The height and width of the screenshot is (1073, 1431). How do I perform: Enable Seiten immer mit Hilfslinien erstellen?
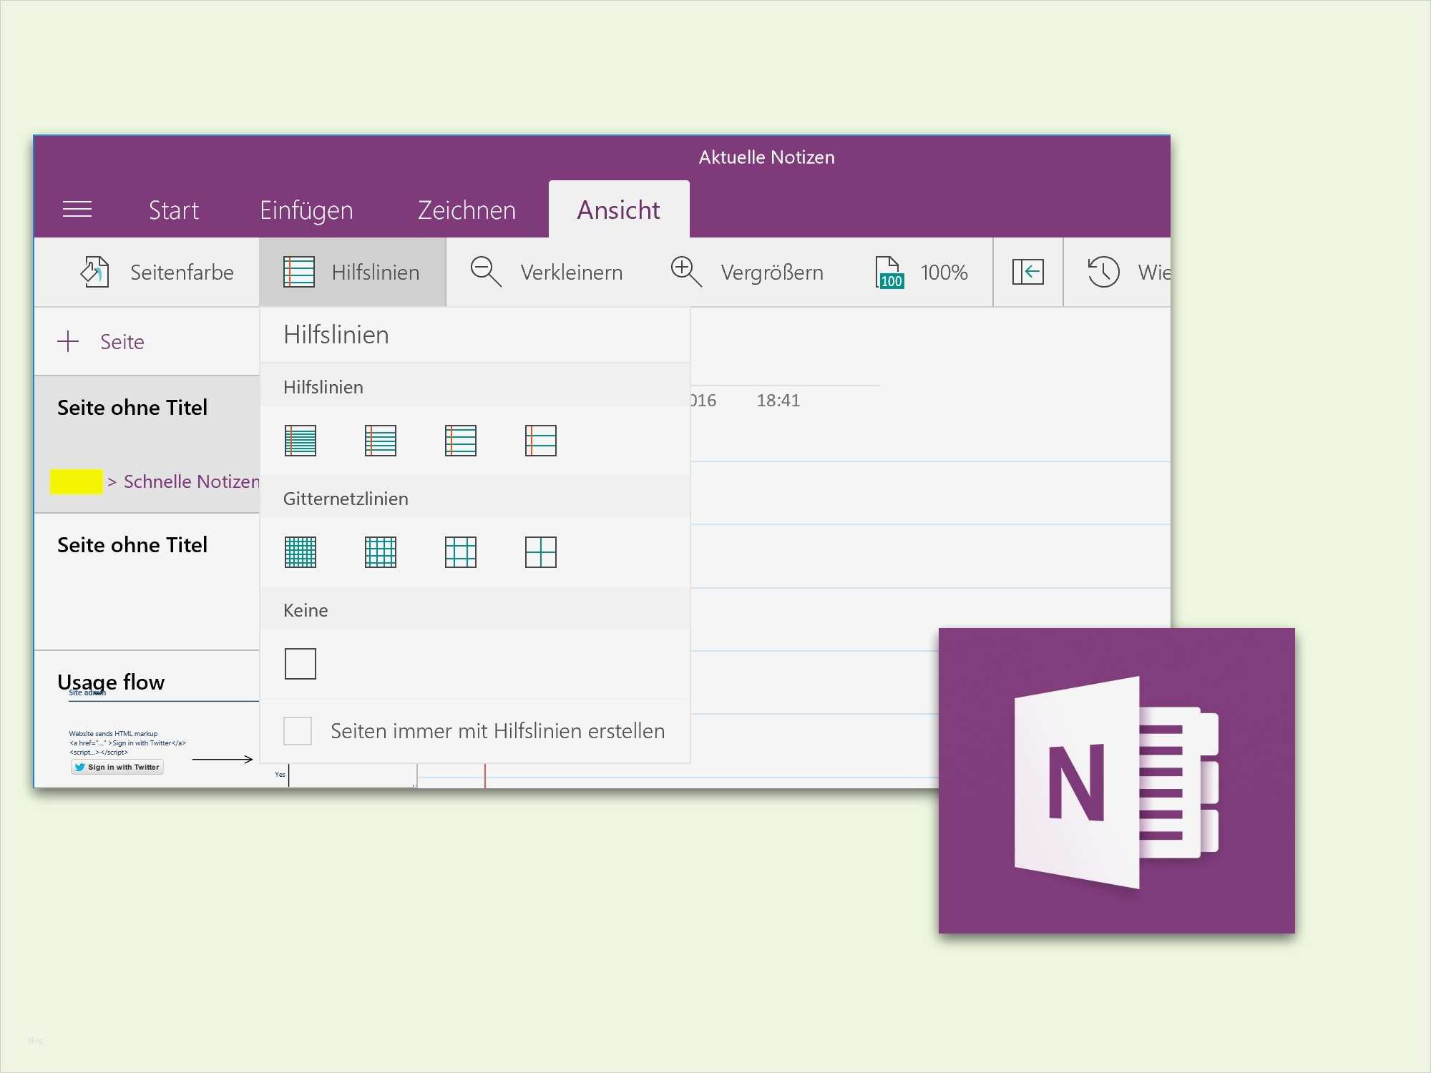click(298, 730)
